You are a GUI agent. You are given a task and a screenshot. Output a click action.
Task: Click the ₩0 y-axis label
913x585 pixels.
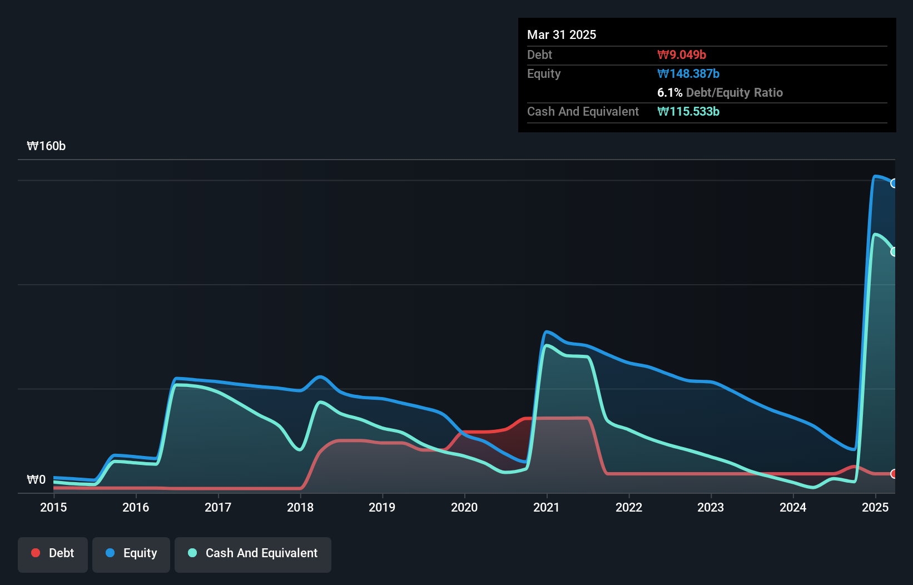[x=36, y=479]
